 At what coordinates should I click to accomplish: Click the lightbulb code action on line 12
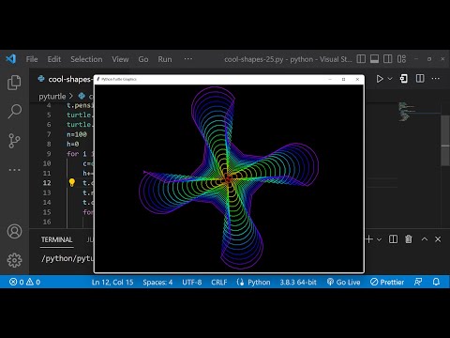point(72,182)
